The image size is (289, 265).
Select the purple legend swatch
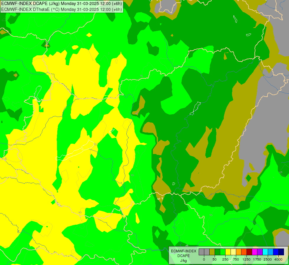(260, 252)
